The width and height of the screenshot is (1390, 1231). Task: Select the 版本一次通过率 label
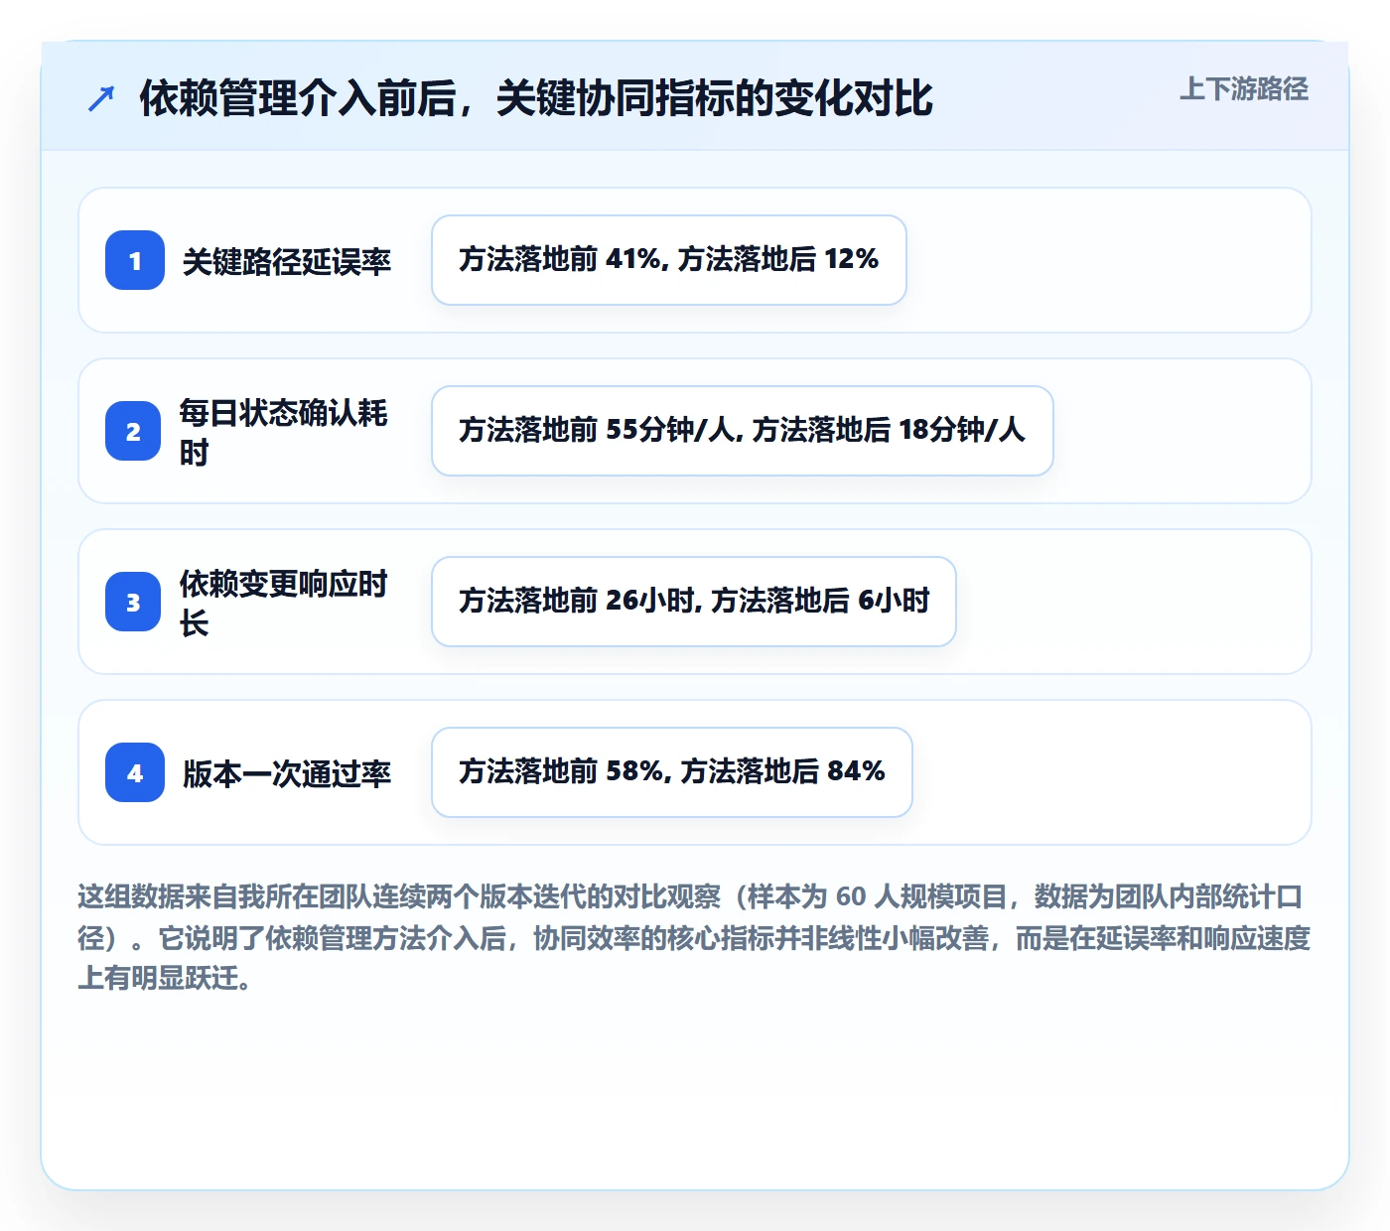[287, 773]
